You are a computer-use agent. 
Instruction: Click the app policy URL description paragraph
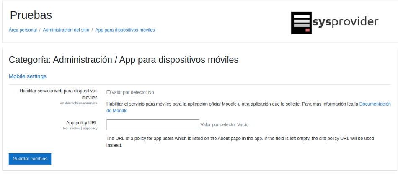240,142
